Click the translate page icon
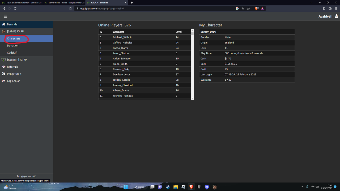Screen dimensions: 340x191 [243, 8]
